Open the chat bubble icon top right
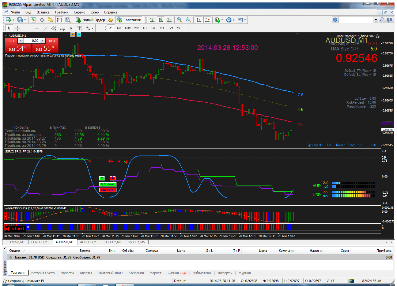The height and width of the screenshot is (286, 397). 389,20
